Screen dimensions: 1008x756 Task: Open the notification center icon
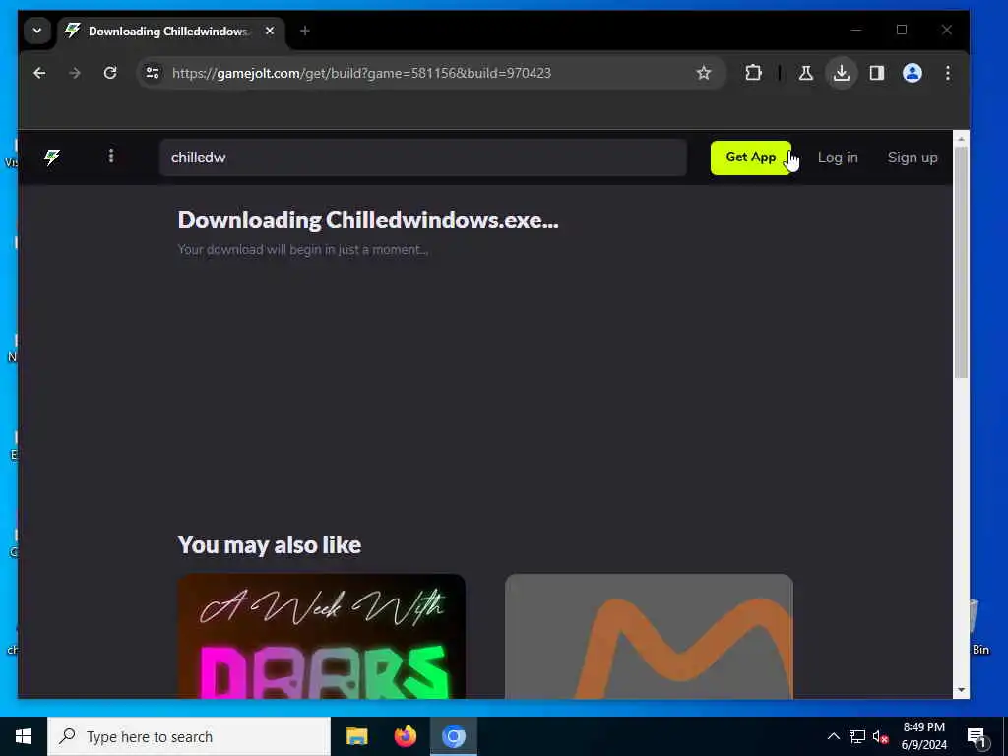[x=976, y=736]
